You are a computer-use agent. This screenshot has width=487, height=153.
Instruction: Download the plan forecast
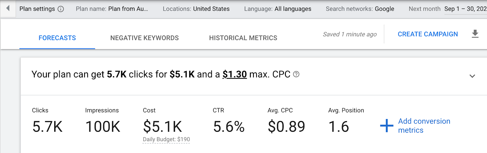(x=475, y=34)
